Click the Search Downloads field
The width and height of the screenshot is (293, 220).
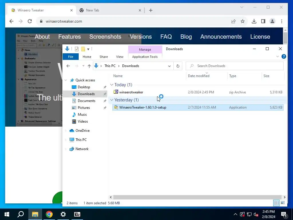point(235,66)
